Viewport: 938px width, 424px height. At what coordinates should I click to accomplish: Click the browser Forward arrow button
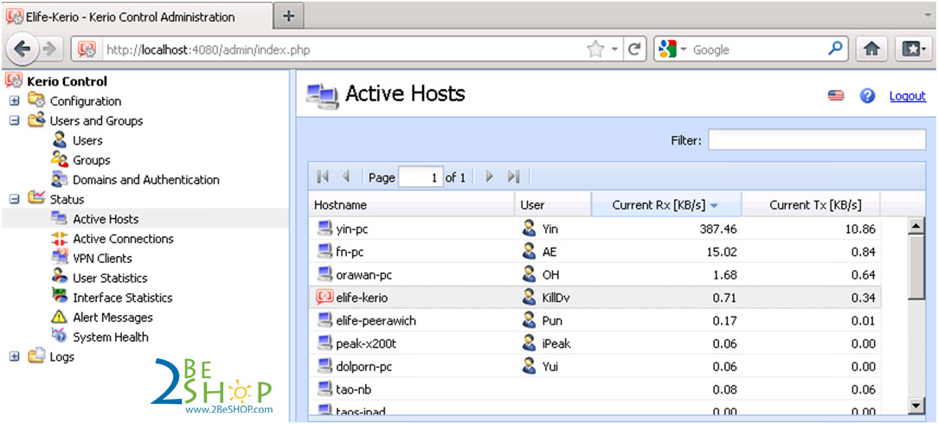(x=51, y=49)
